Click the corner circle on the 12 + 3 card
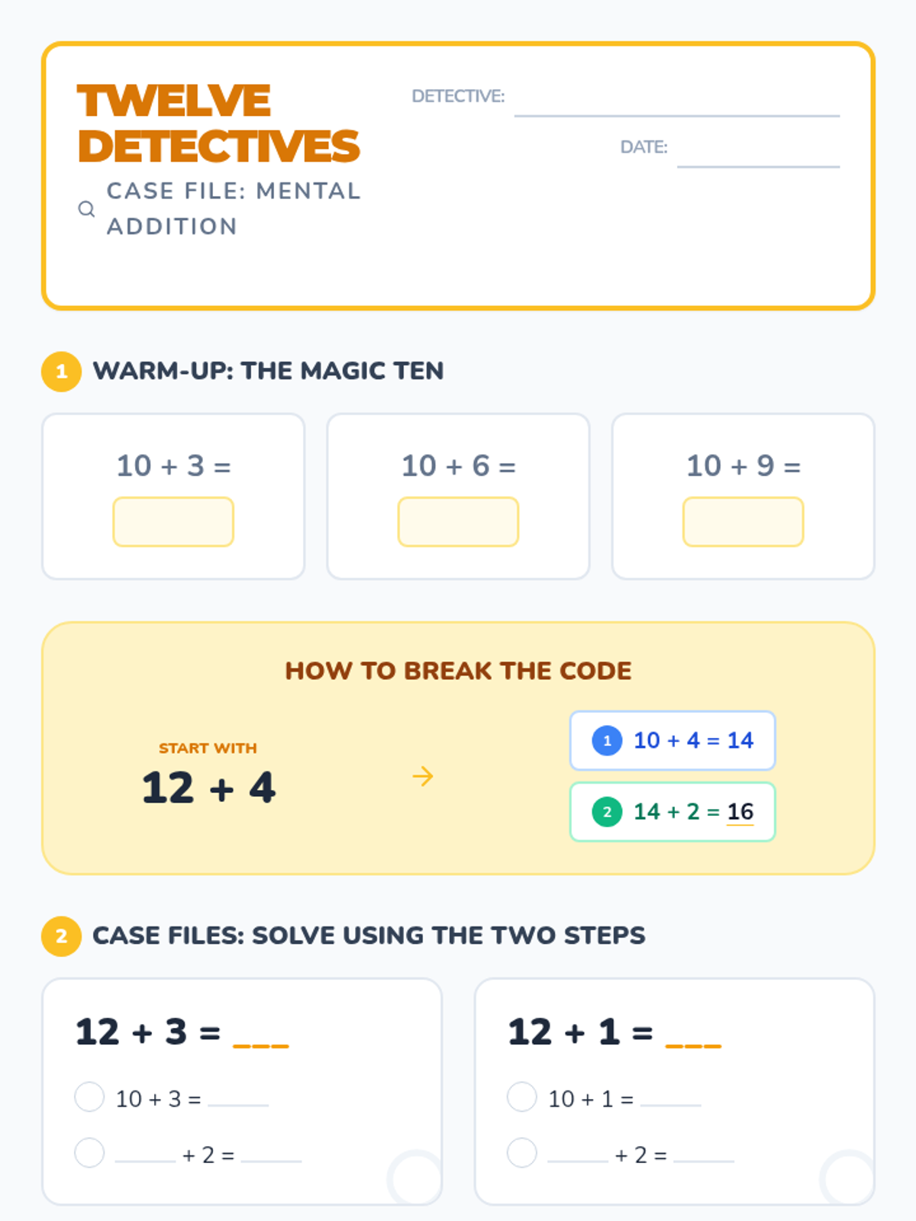This screenshot has height=1221, width=916. coord(415,1178)
